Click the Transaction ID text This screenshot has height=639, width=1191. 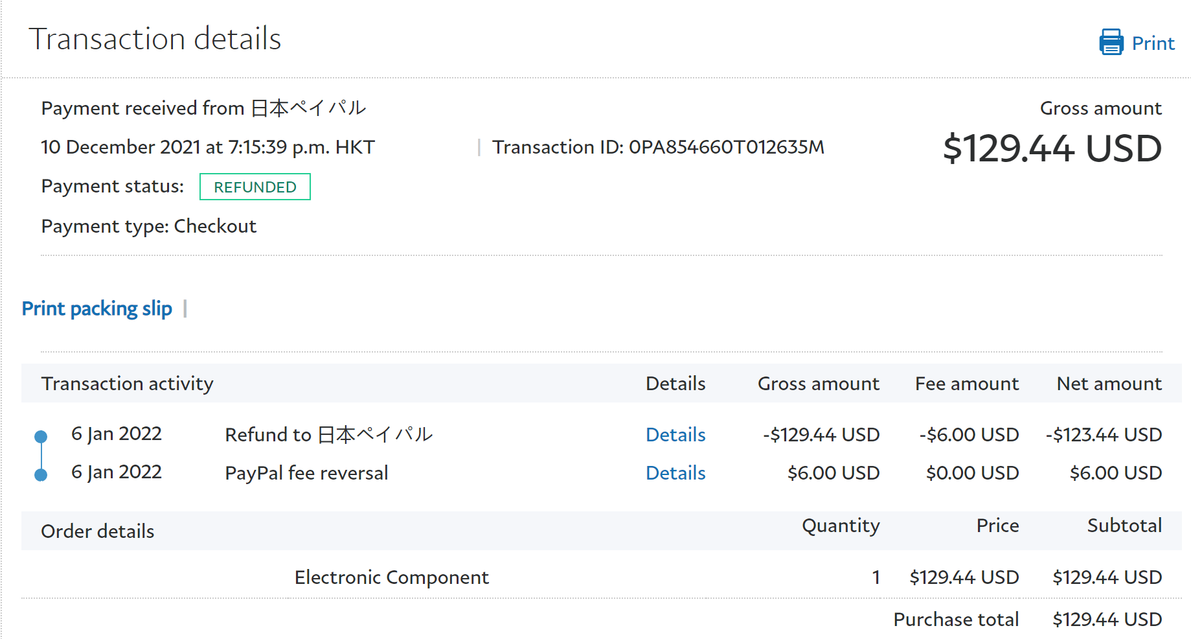[x=658, y=147]
